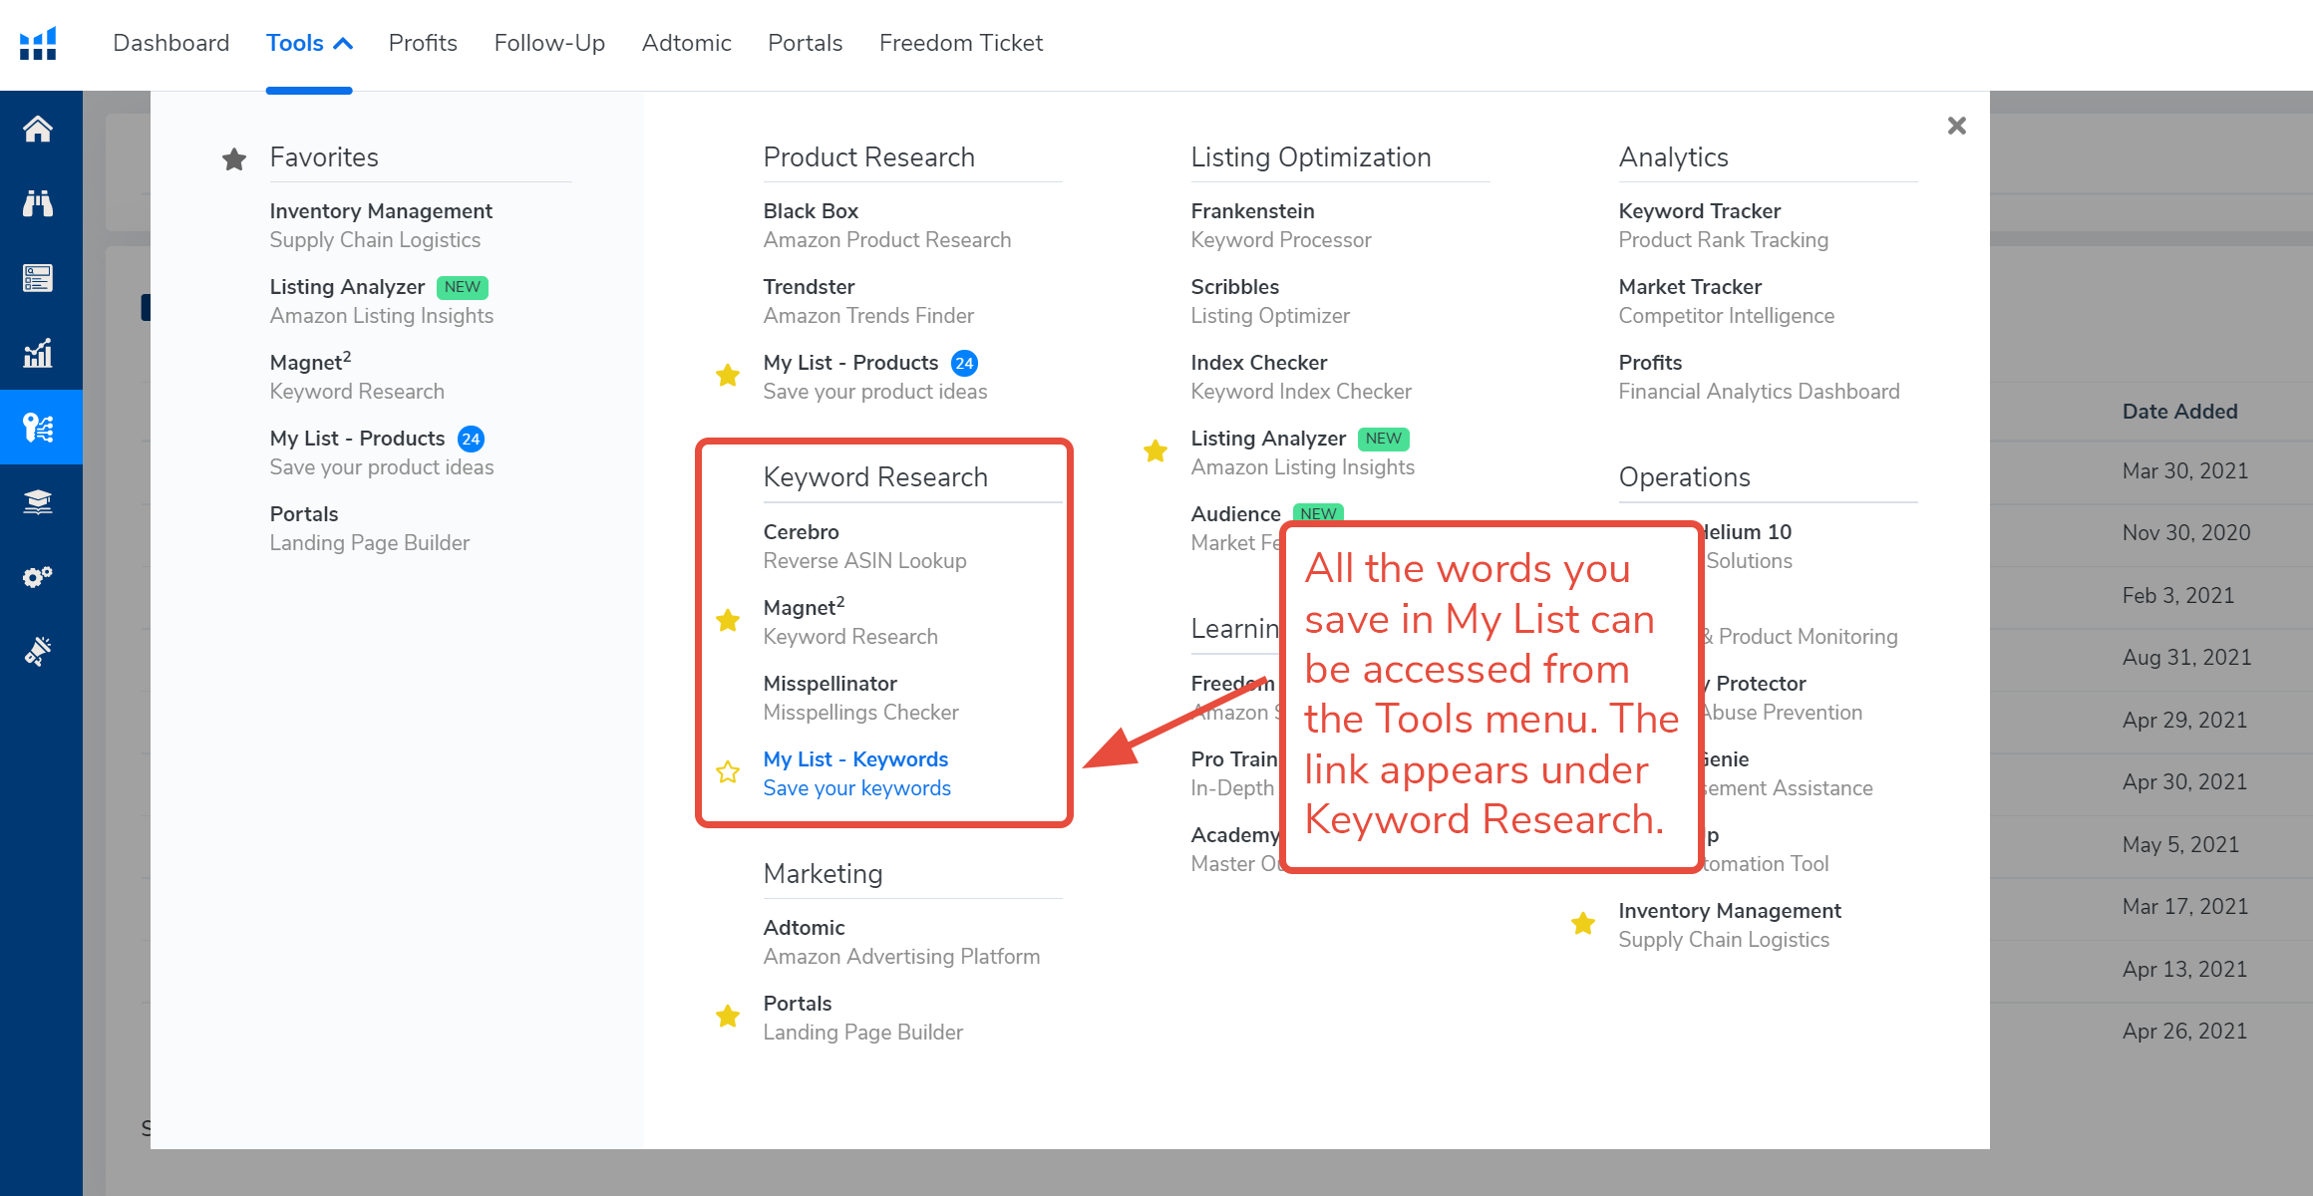Click the Helium 10 logo
Image resolution: width=2313 pixels, height=1196 pixels.
click(x=38, y=43)
